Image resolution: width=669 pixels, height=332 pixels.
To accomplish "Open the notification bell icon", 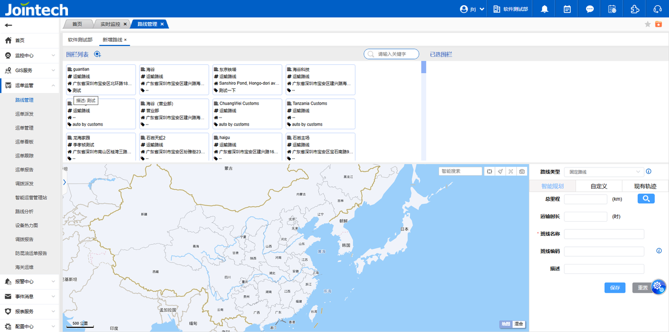I will point(545,9).
